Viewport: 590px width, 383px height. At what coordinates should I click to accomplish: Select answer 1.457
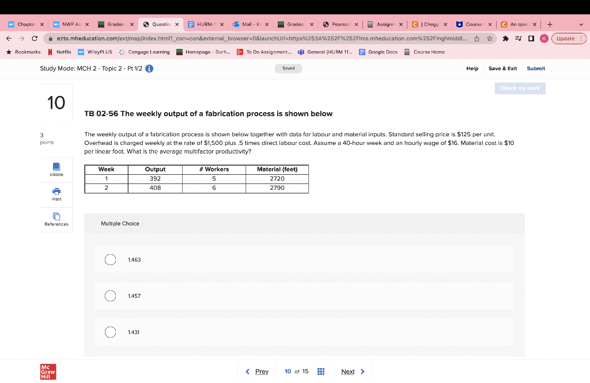[110, 296]
